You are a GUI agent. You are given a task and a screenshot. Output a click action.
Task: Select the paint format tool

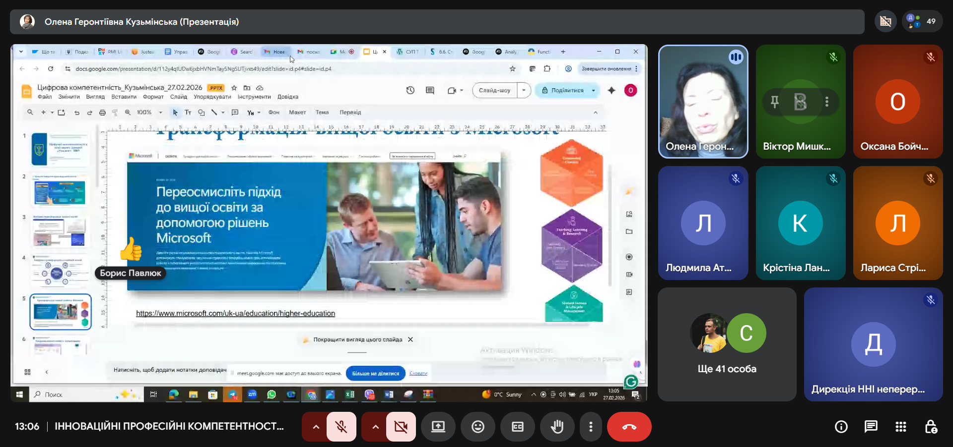coord(115,112)
